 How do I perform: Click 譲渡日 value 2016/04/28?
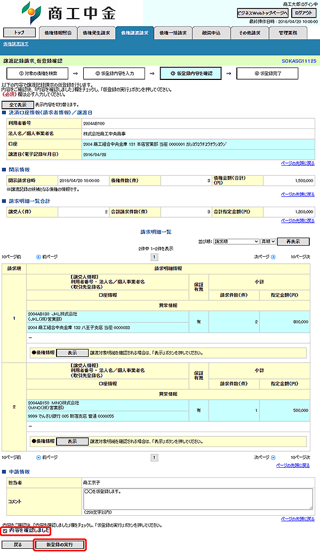(x=94, y=154)
